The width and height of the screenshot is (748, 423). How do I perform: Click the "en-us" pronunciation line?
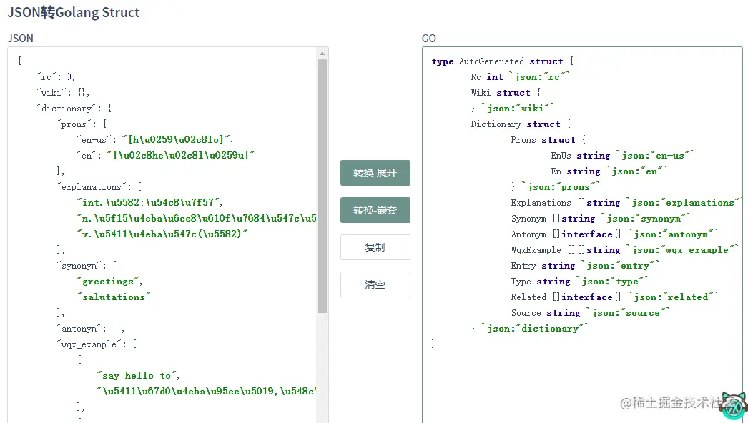[155, 140]
